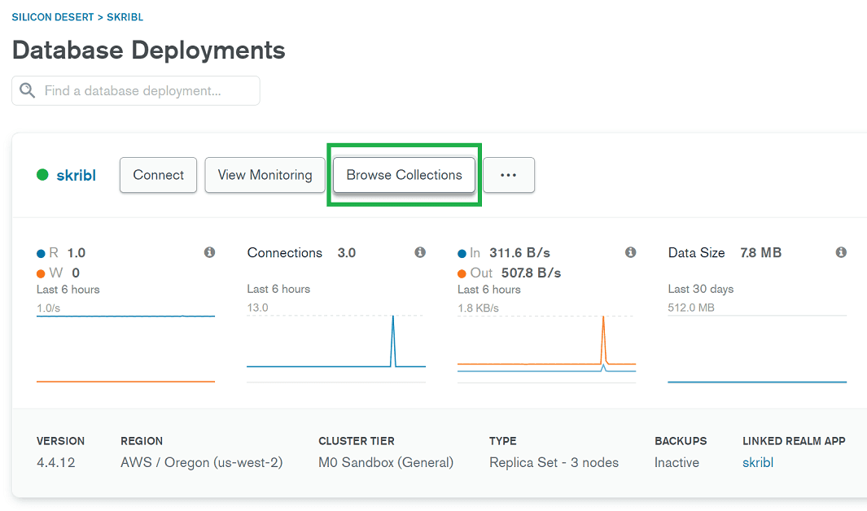Click the Connect button
Viewport: 867px width, 511px height.
[x=158, y=175]
